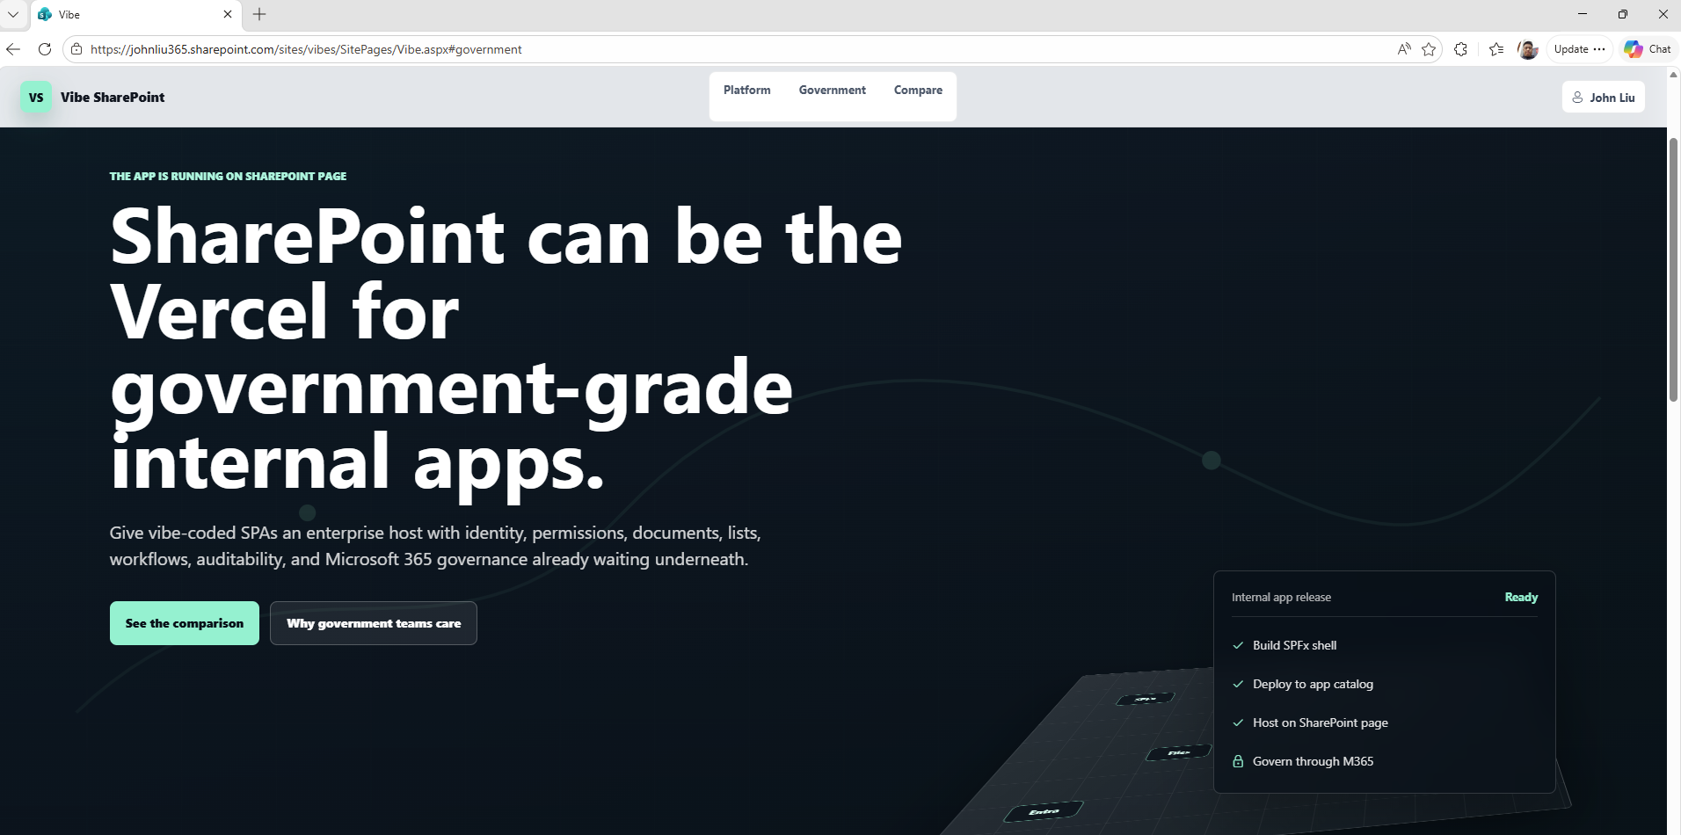Click lock icon beside Govern through M365
The width and height of the screenshot is (1681, 835).
coord(1238,761)
